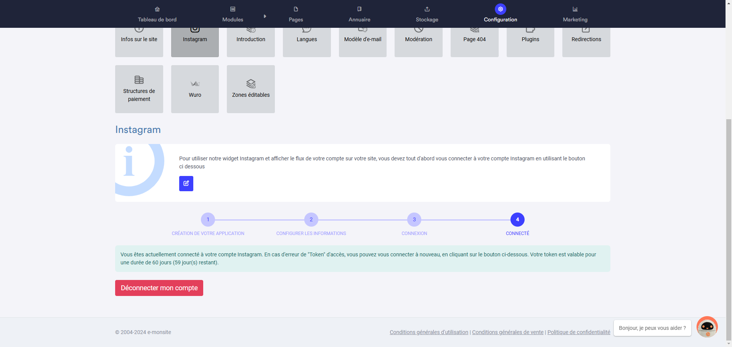The height and width of the screenshot is (347, 732).
Task: Open Marketing menu label
Action: tap(575, 19)
